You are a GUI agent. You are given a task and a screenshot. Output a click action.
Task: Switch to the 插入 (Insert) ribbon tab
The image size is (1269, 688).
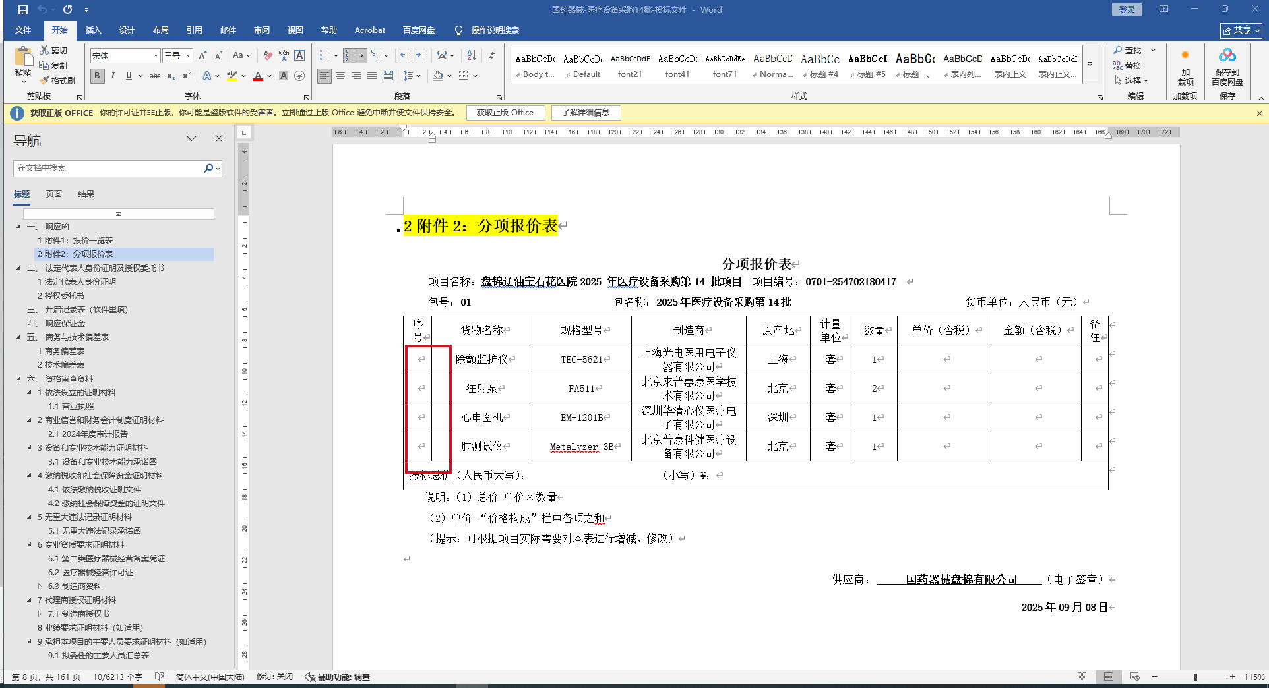(x=94, y=30)
